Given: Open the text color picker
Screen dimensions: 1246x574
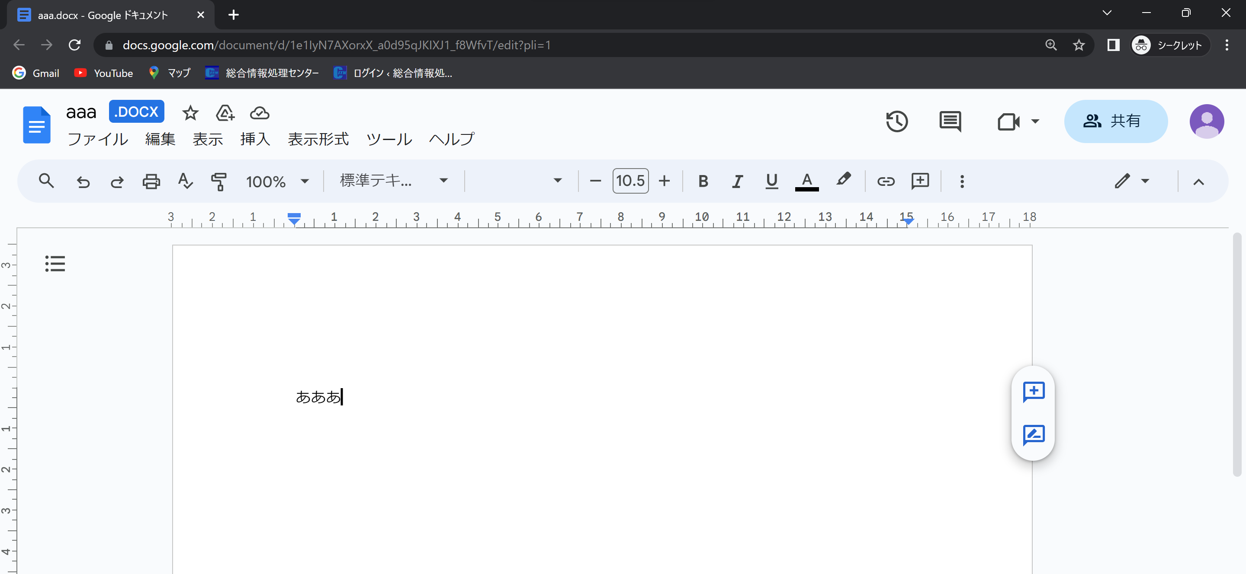Looking at the screenshot, I should (x=807, y=181).
